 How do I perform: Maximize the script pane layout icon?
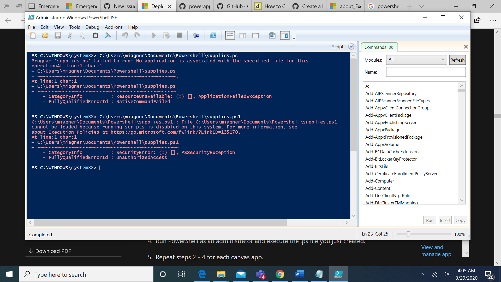(x=255, y=36)
